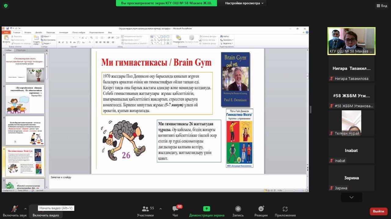The width and height of the screenshot is (391, 219).
Task: Open the Reactions (Реакции) icon
Action: pyautogui.click(x=261, y=209)
